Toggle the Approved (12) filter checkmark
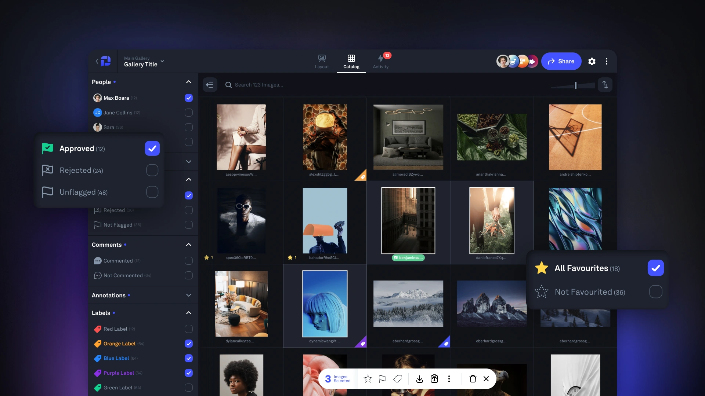This screenshot has height=396, width=705. point(152,148)
